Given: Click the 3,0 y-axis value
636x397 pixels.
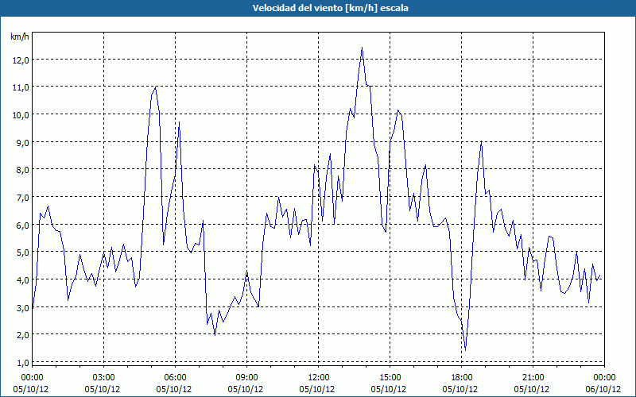Looking at the screenshot, I should click(x=22, y=307).
